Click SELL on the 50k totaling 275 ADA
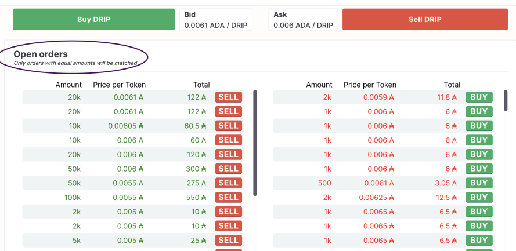 tap(229, 183)
